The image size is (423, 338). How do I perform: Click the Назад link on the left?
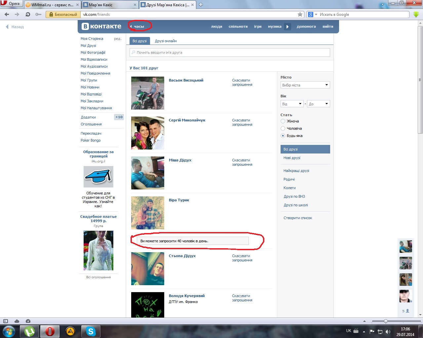(x=15, y=27)
